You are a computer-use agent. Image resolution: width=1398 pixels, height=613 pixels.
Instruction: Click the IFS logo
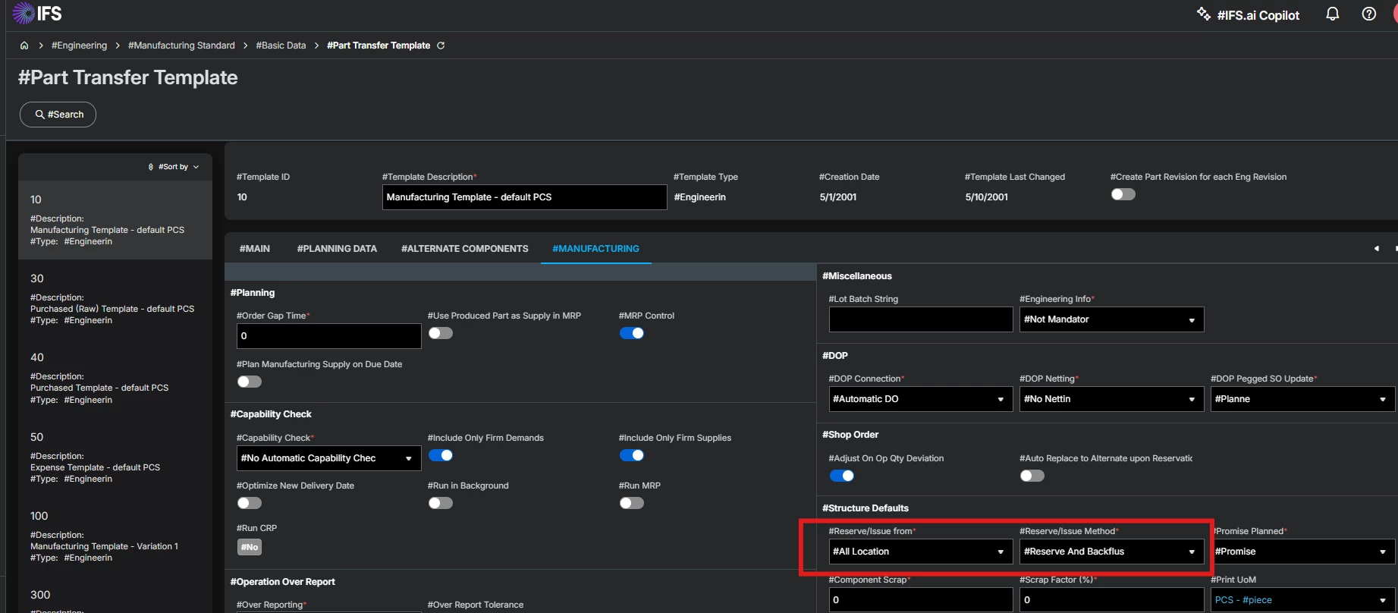pyautogui.click(x=37, y=14)
